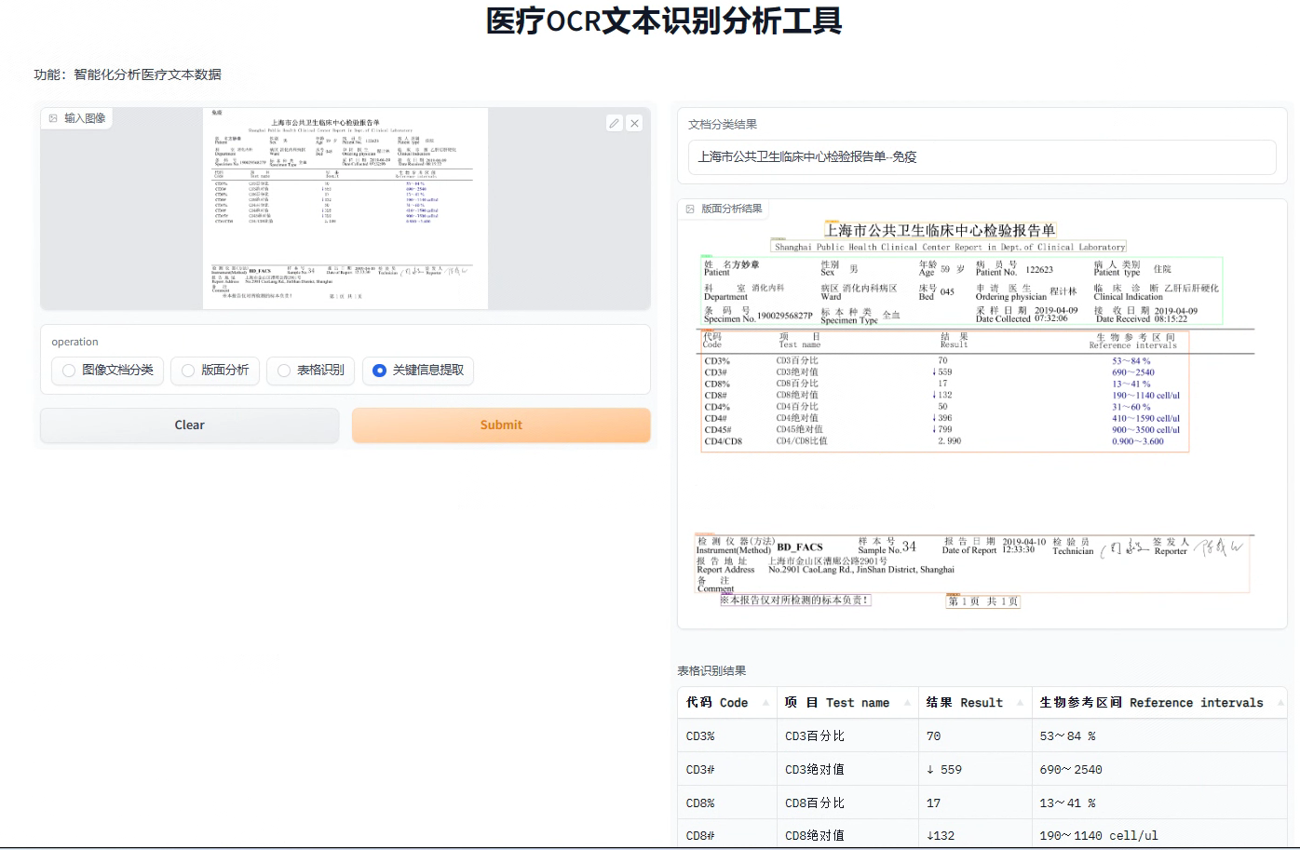Click the Clear button
Viewport: 1300px width, 850px height.
pyautogui.click(x=190, y=425)
